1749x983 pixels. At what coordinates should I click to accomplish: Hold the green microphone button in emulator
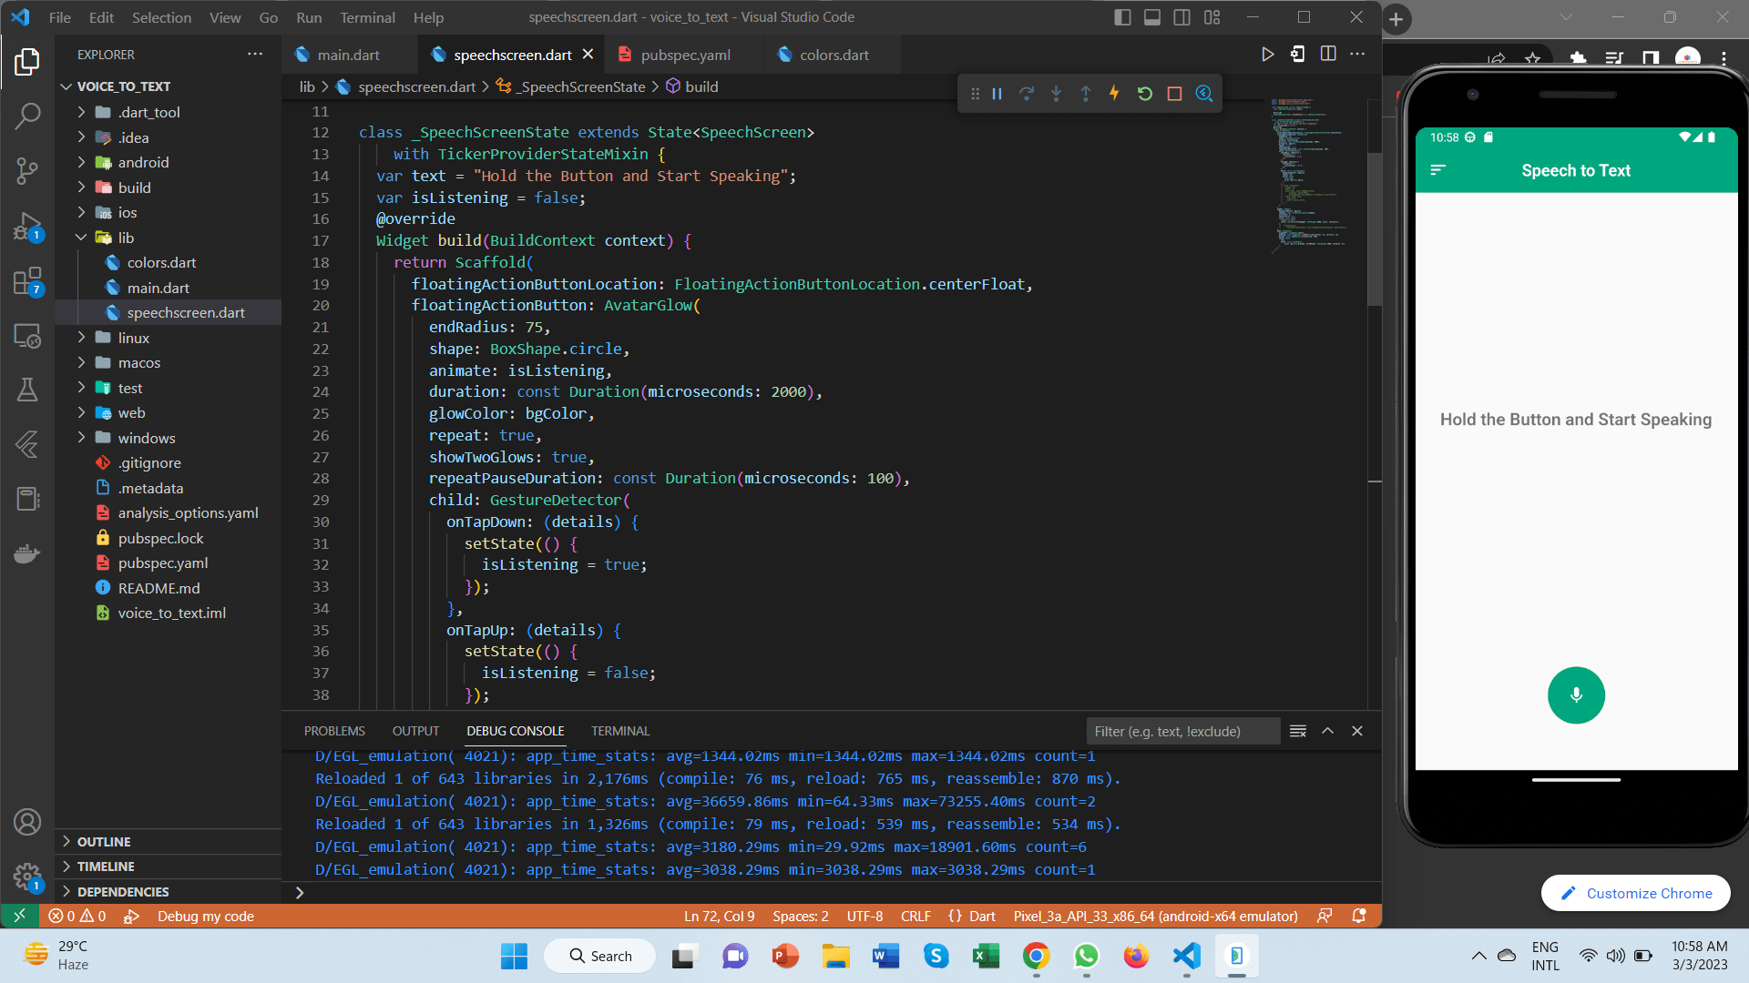click(x=1576, y=694)
